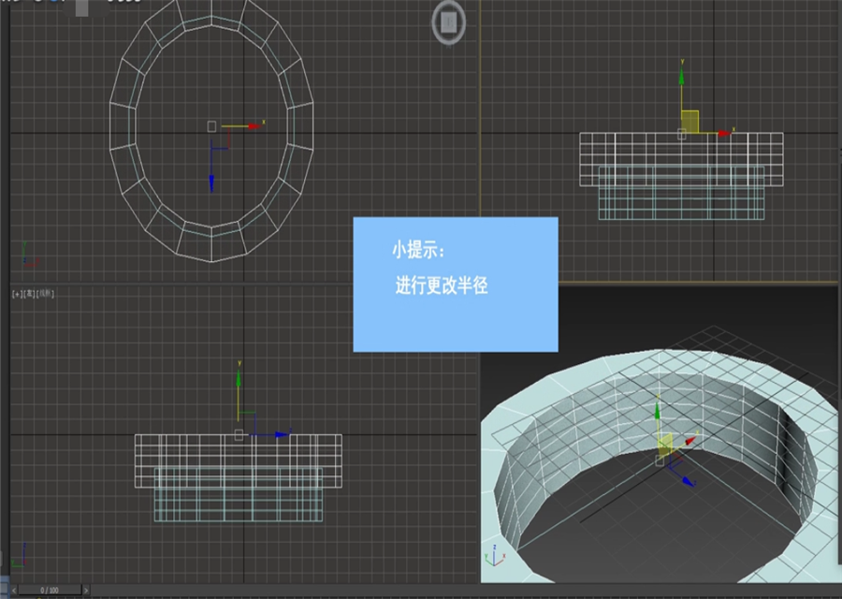842x599 pixels.
Task: Dismiss the 小提示 blue tip box
Action: 455,283
